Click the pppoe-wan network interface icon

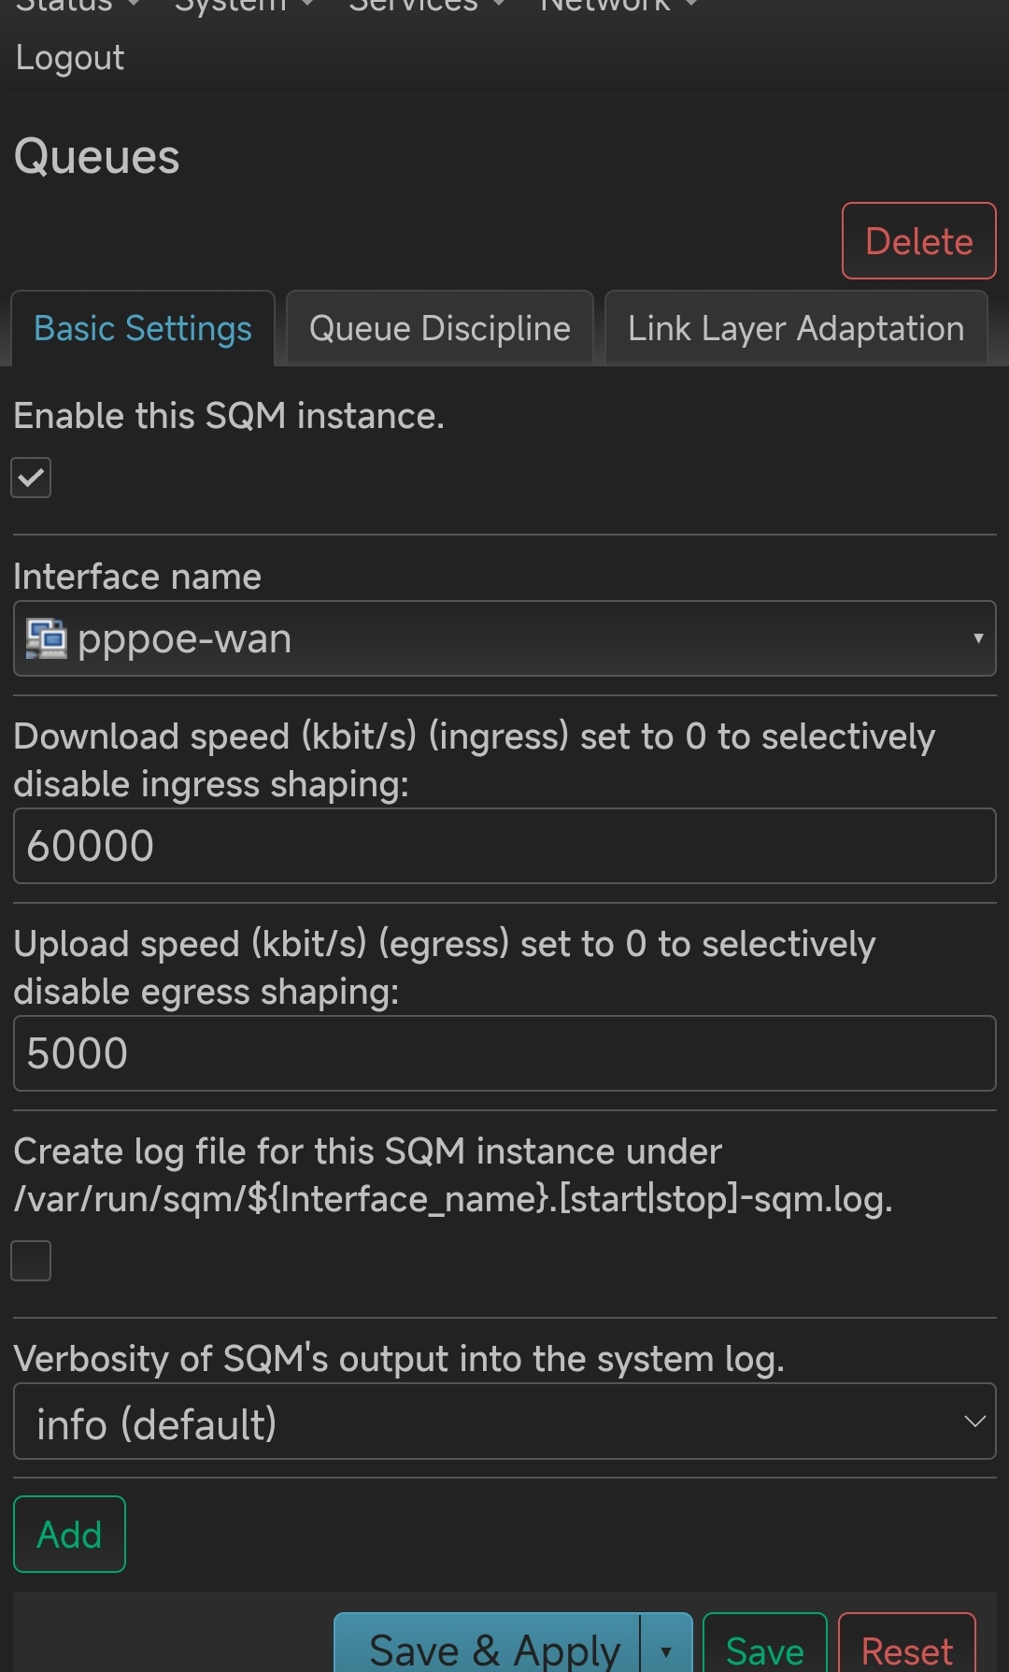(46, 639)
